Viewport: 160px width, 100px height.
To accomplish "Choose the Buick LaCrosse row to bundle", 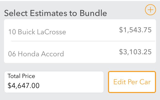I will pos(80,30).
